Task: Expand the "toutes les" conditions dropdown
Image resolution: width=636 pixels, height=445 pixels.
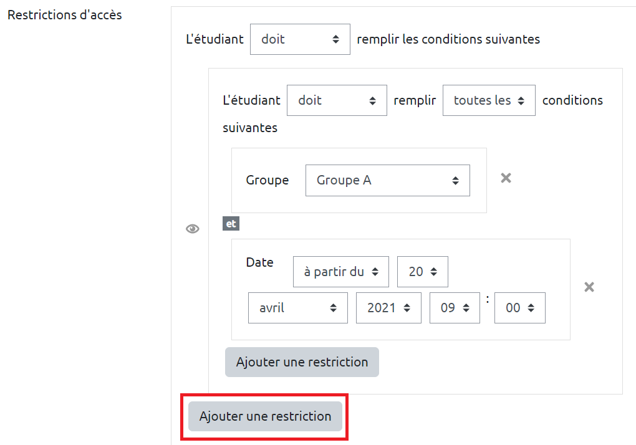Action: (x=489, y=100)
